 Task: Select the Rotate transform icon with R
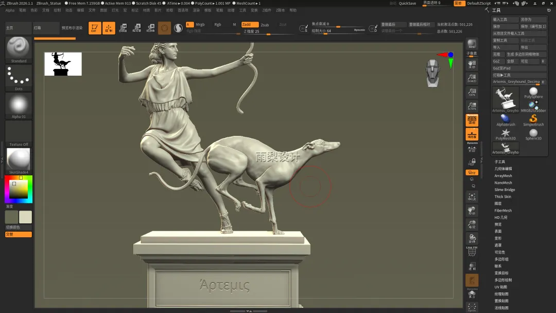151,28
